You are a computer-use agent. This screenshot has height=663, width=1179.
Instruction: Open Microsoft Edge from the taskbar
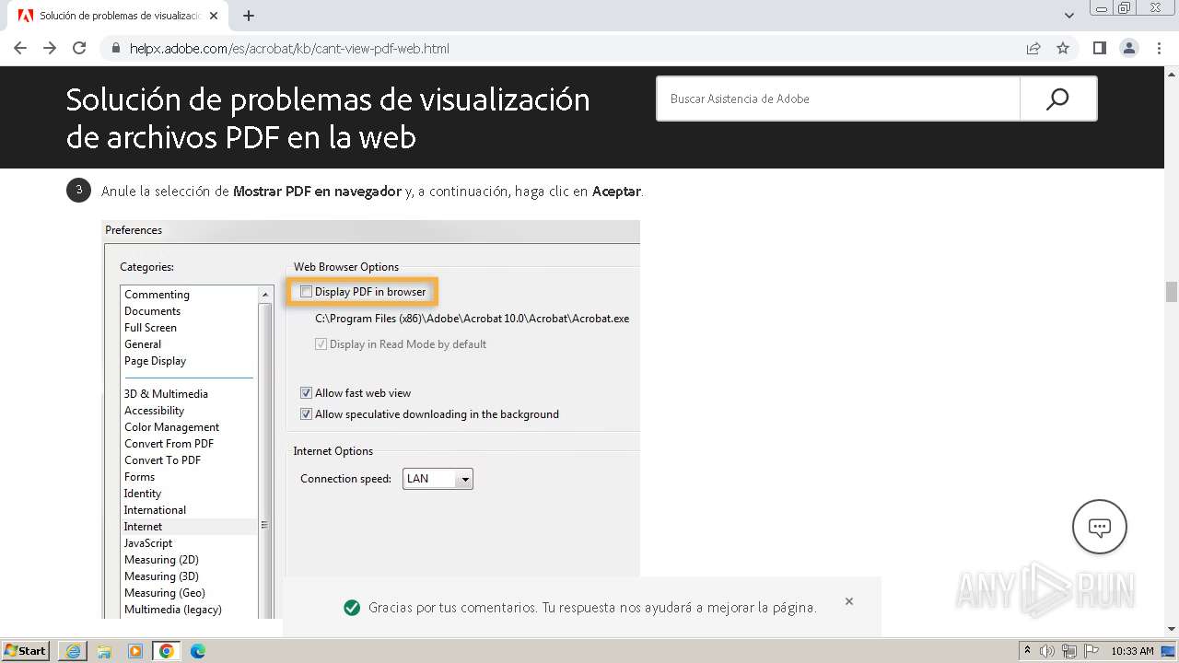point(198,651)
